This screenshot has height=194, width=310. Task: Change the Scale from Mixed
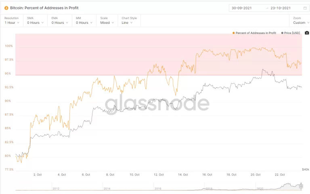(107, 23)
